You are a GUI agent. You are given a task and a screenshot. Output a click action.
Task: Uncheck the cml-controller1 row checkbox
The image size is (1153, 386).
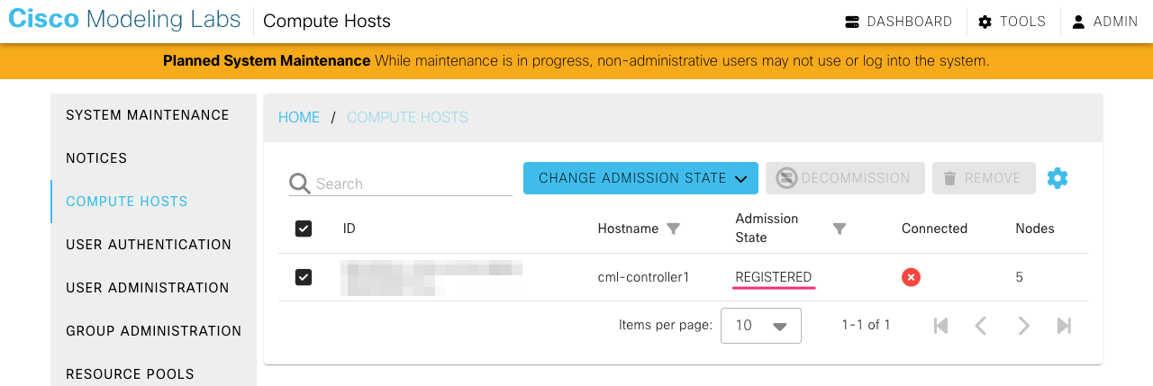click(304, 277)
